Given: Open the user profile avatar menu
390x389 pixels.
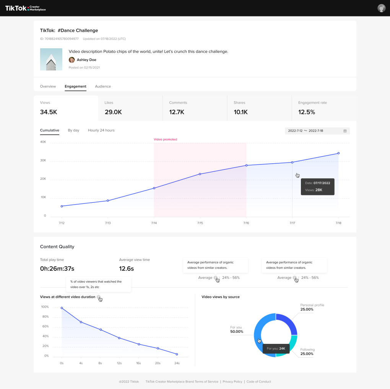Looking at the screenshot, I should [x=381, y=8].
